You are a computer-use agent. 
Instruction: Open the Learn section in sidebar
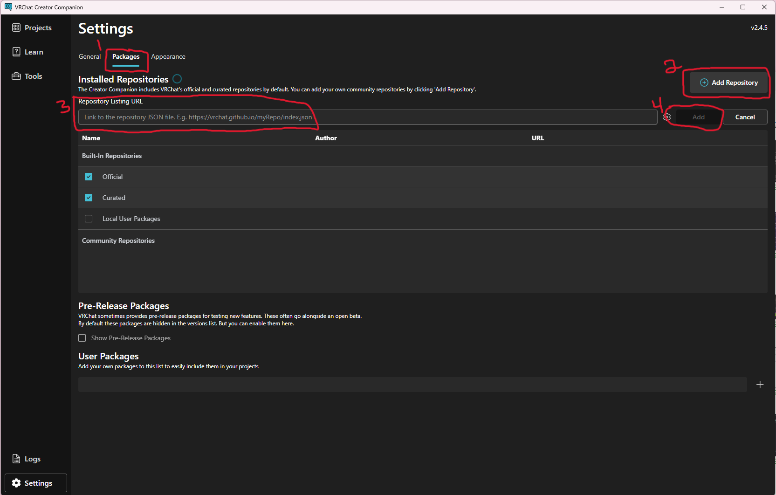tap(27, 52)
